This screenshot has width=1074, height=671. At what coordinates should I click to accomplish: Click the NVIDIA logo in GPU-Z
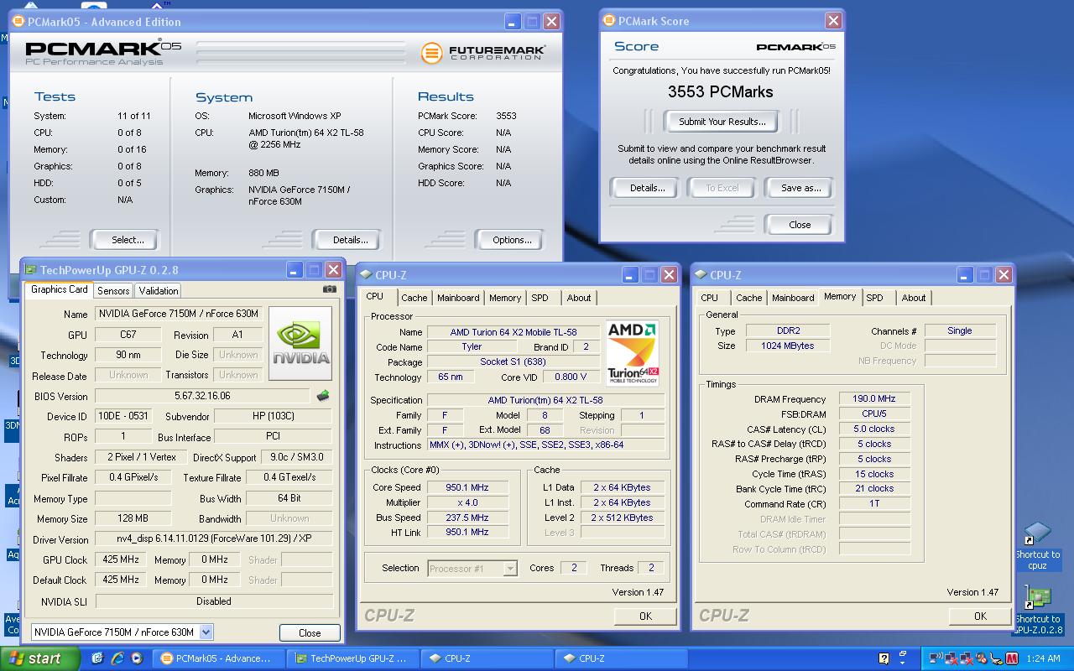coord(301,344)
